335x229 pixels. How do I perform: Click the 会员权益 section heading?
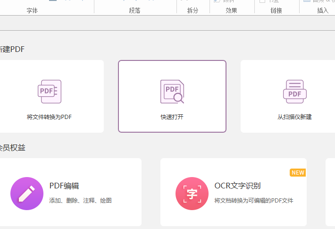(13, 148)
